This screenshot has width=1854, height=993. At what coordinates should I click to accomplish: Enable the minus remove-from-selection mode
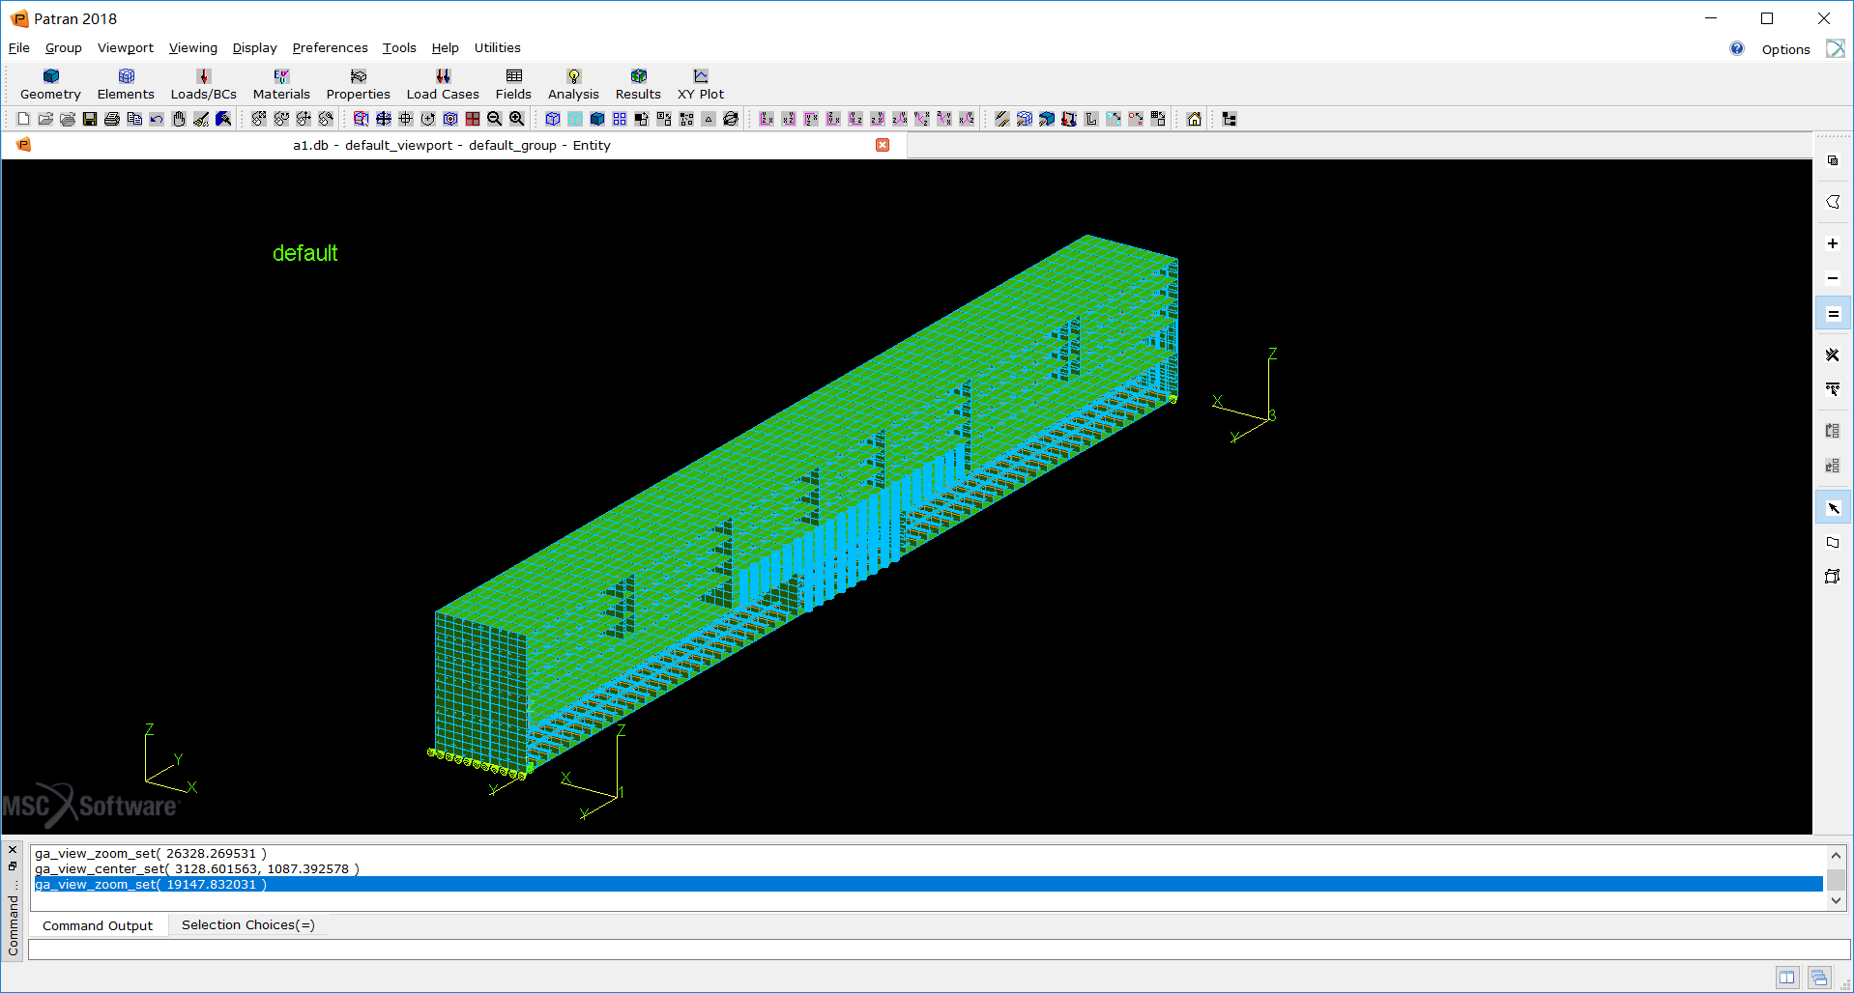[x=1833, y=278]
